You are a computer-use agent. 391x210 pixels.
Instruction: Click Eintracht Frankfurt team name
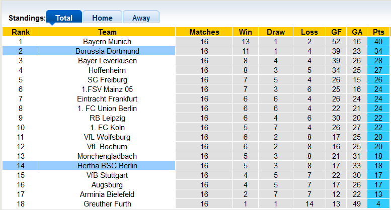[x=107, y=99]
